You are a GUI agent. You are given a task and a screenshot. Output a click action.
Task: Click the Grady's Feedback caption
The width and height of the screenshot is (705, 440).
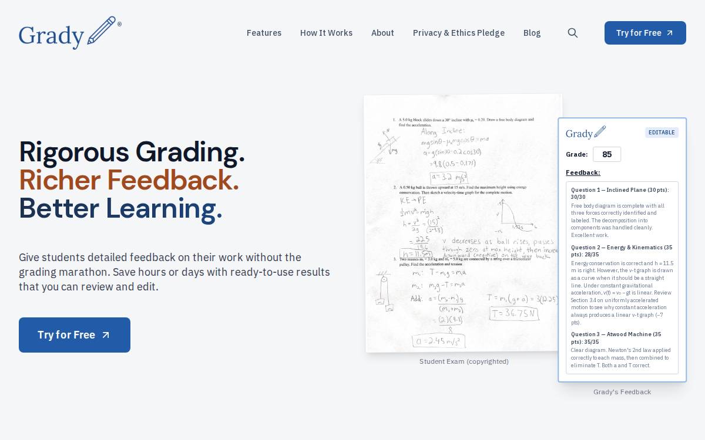pos(622,392)
